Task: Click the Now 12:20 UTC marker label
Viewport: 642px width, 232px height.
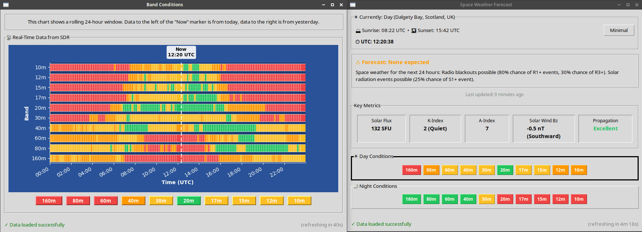Action: [x=181, y=52]
